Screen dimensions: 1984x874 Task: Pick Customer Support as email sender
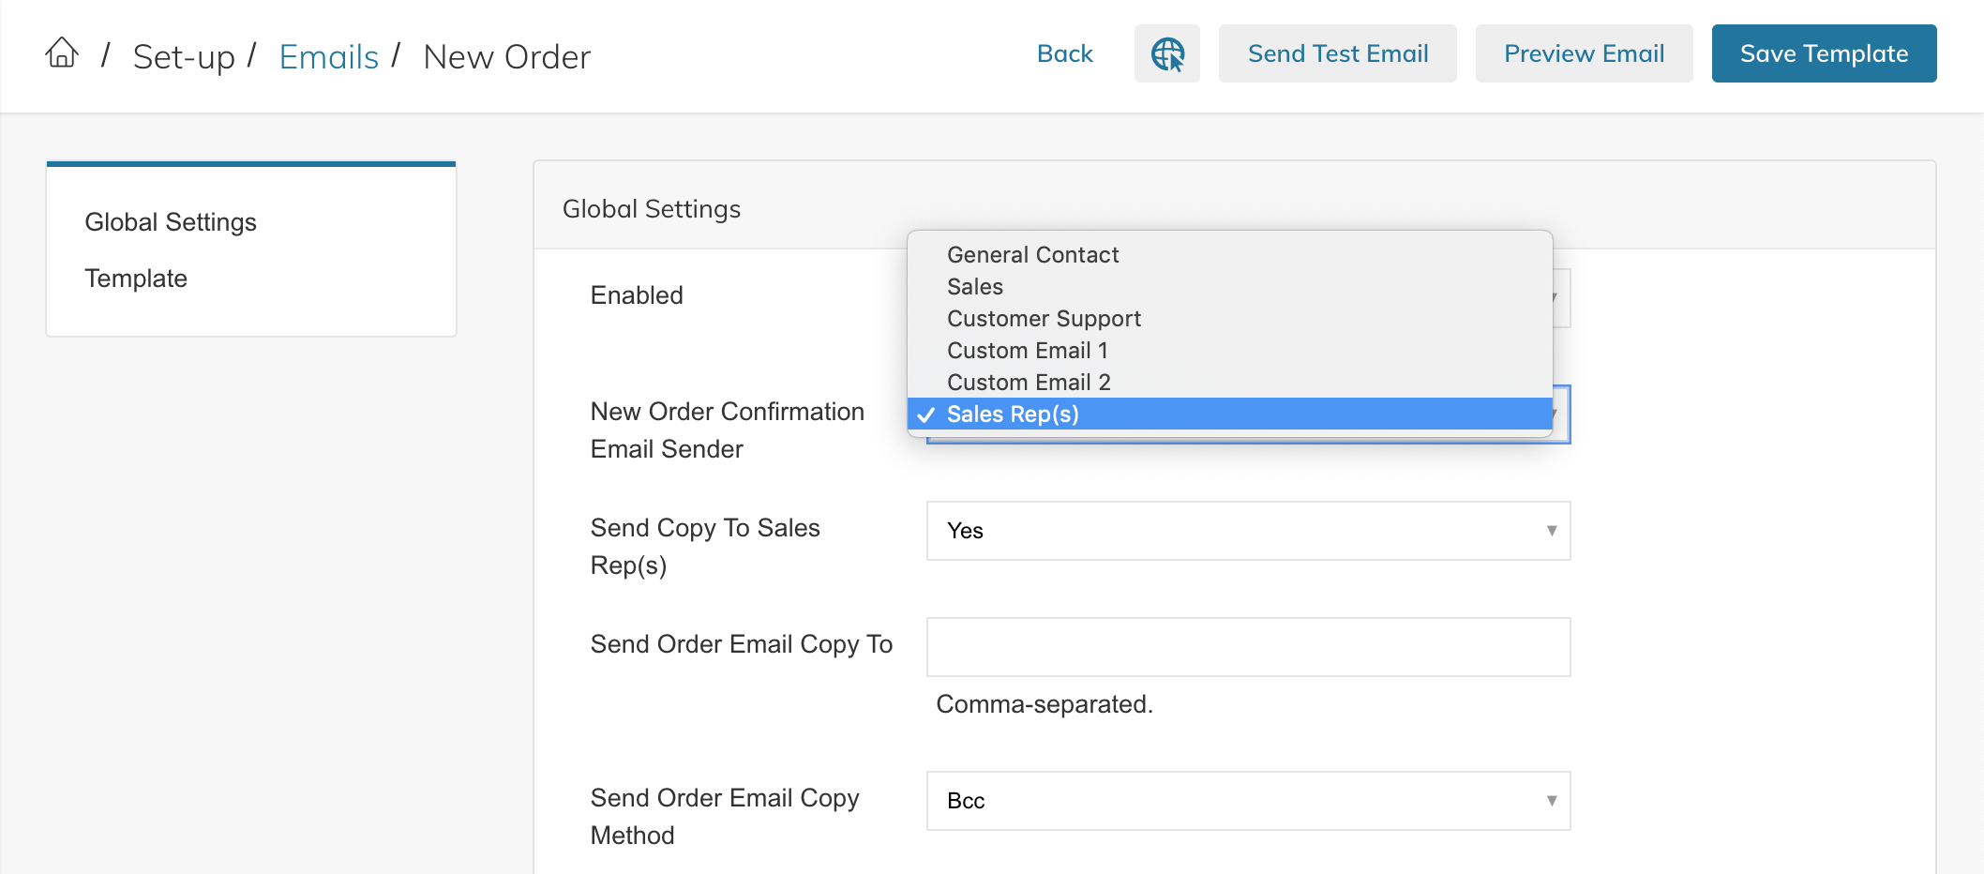tap(1230, 319)
